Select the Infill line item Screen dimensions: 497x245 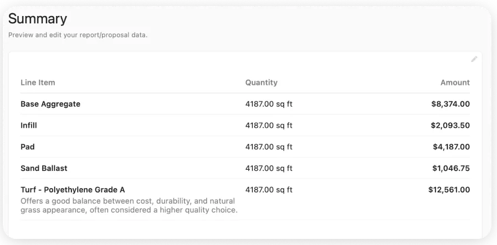(29, 126)
